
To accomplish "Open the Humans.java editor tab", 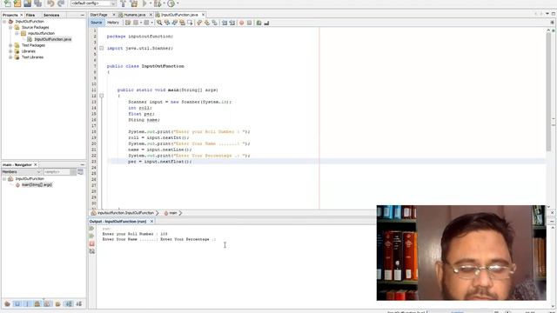I will pos(135,15).
